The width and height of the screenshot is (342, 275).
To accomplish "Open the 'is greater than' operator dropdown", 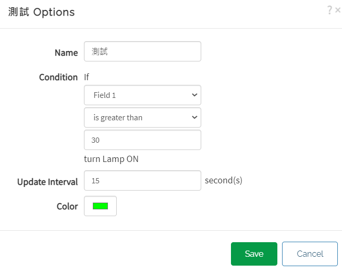I will [x=142, y=118].
